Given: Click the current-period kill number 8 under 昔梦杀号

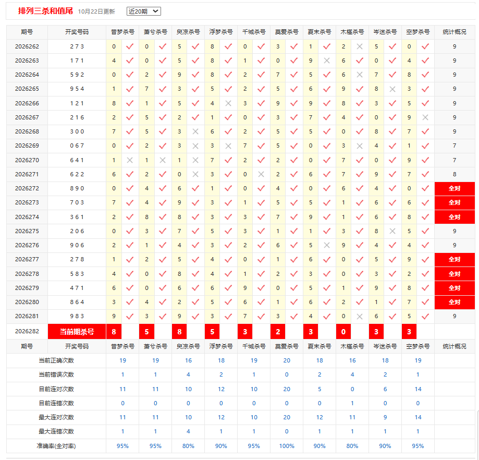Looking at the screenshot, I should (114, 332).
